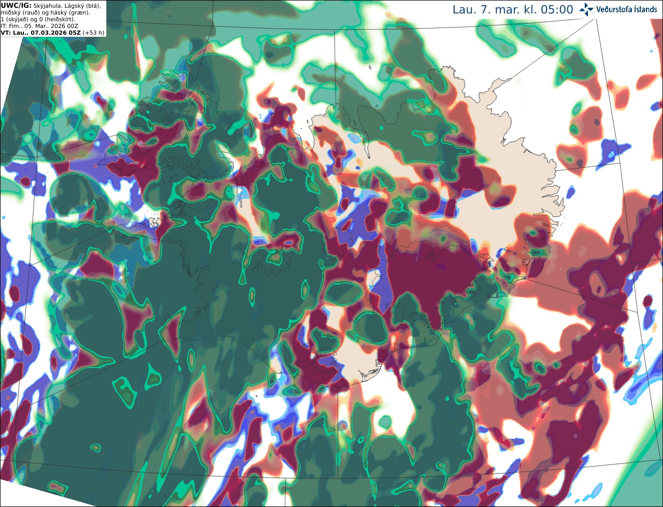Click the "miðský (rauð) og háský (græn)." legend line
This screenshot has width=663, height=507.
pos(45,12)
